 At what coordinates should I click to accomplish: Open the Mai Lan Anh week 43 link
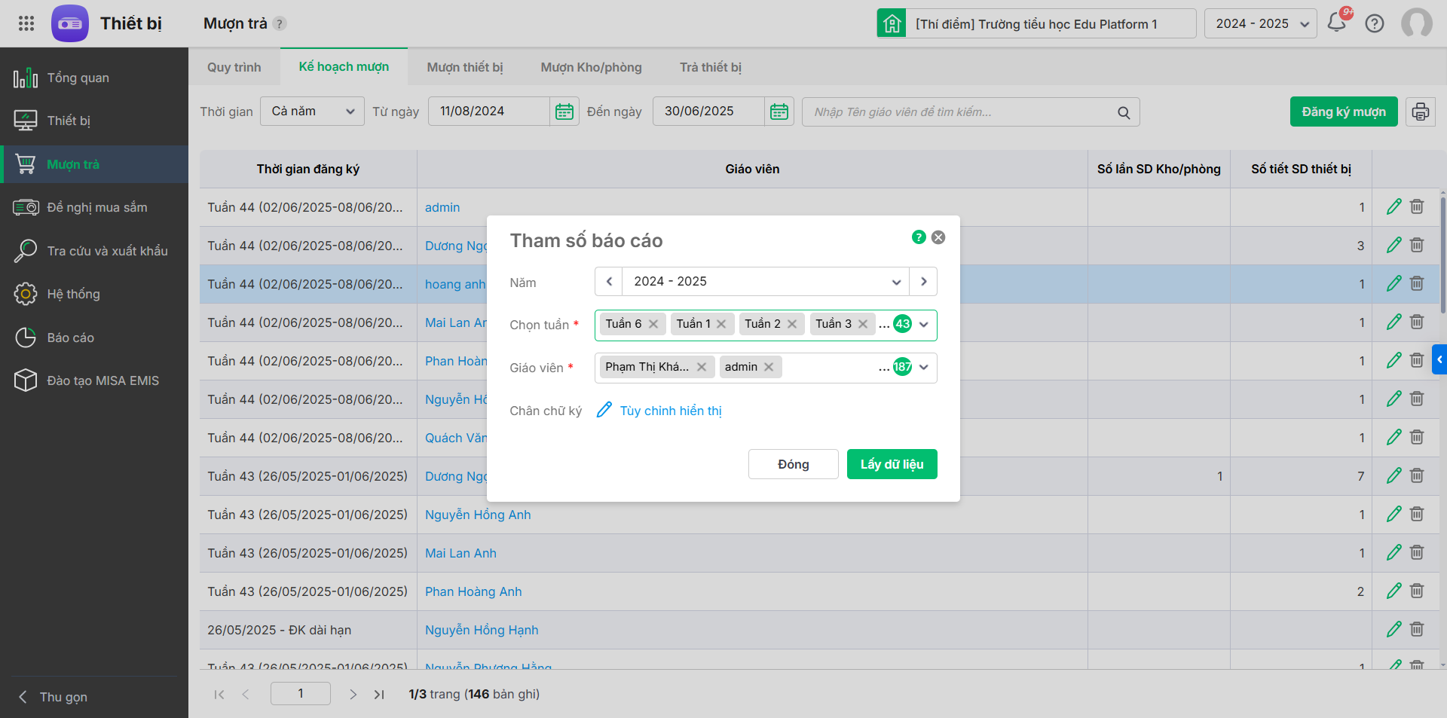(x=460, y=553)
